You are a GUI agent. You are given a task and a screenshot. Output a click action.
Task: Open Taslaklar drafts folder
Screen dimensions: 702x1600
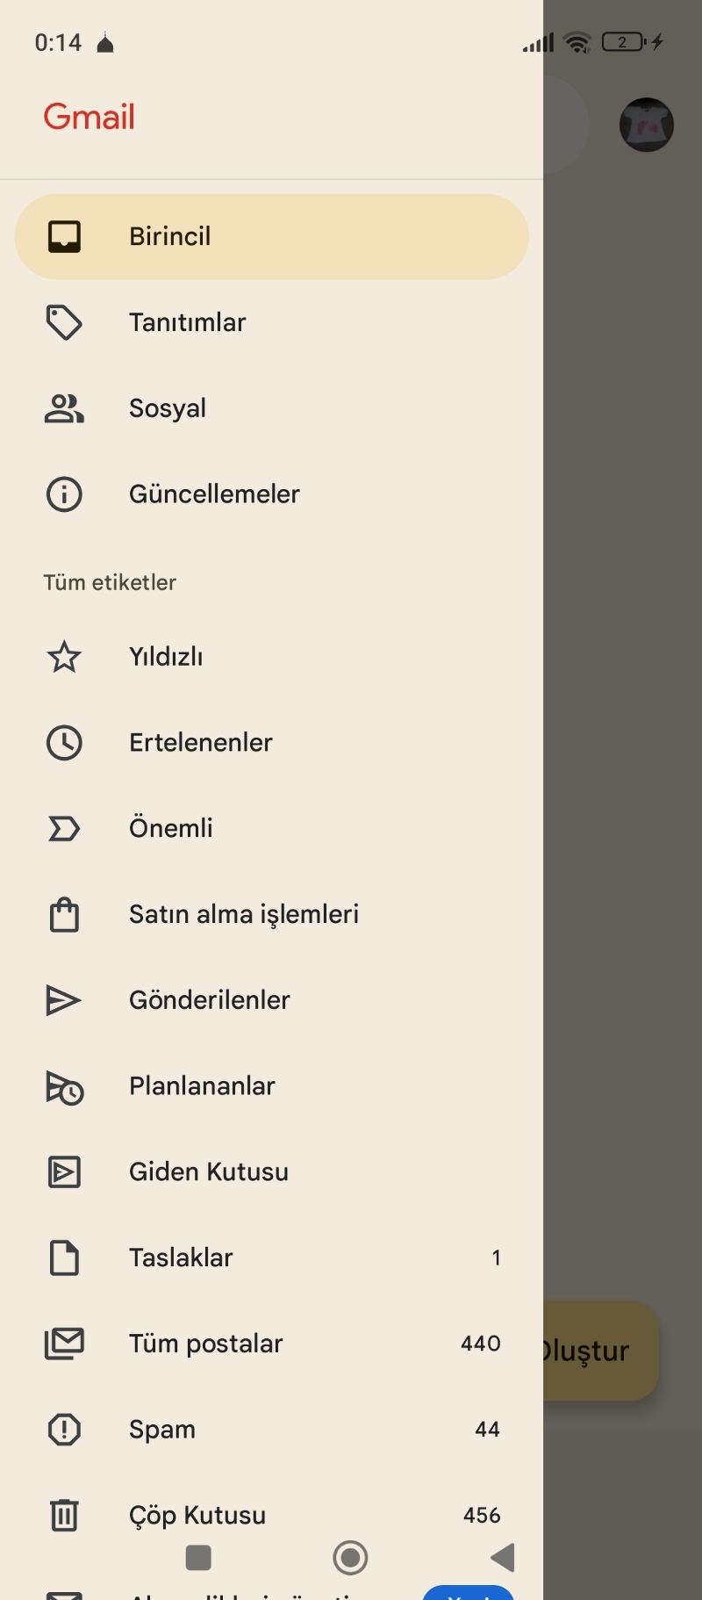coord(181,1258)
